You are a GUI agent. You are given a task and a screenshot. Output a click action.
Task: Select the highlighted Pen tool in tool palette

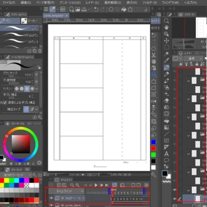coord(166,67)
